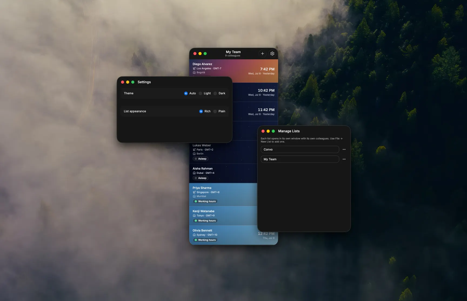
Task: Click the 12:42 PM time for Olivia
Action: click(266, 234)
